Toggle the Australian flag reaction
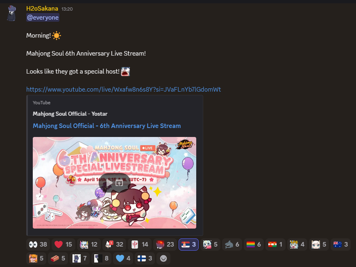The width and height of the screenshot is (356, 267). 340,245
